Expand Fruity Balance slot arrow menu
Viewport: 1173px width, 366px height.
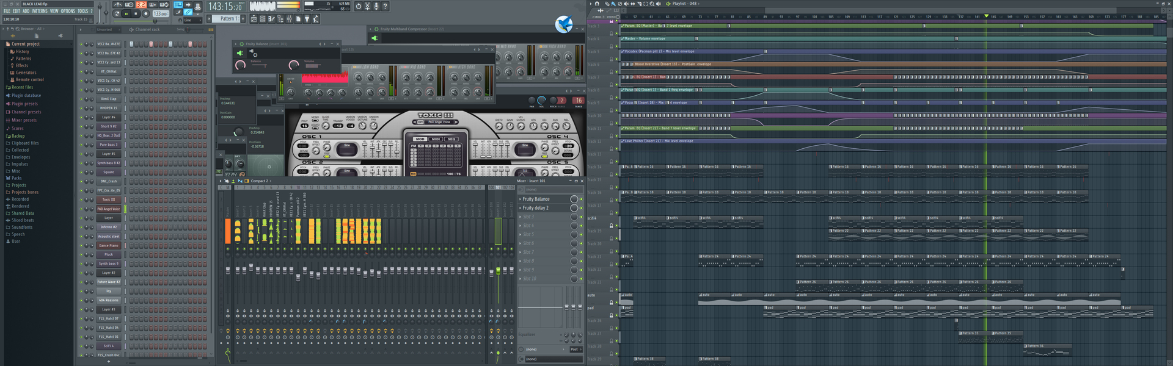(x=520, y=199)
